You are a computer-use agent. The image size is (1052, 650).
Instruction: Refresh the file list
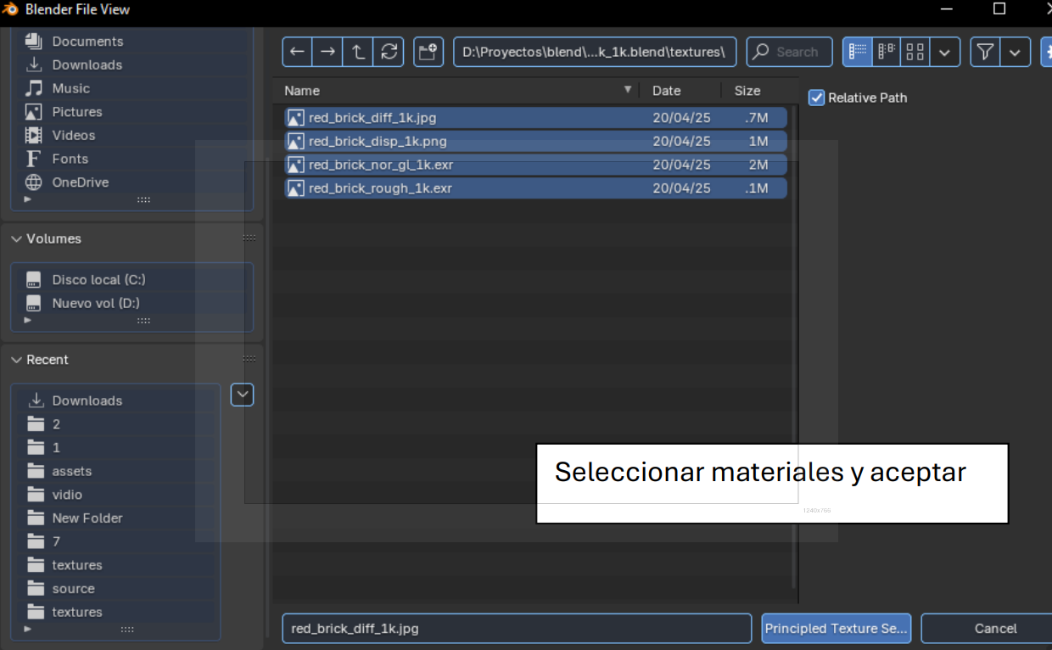coord(389,52)
